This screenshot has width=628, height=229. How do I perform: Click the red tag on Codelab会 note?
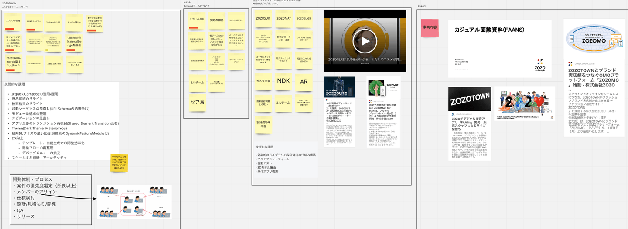(x=70, y=50)
